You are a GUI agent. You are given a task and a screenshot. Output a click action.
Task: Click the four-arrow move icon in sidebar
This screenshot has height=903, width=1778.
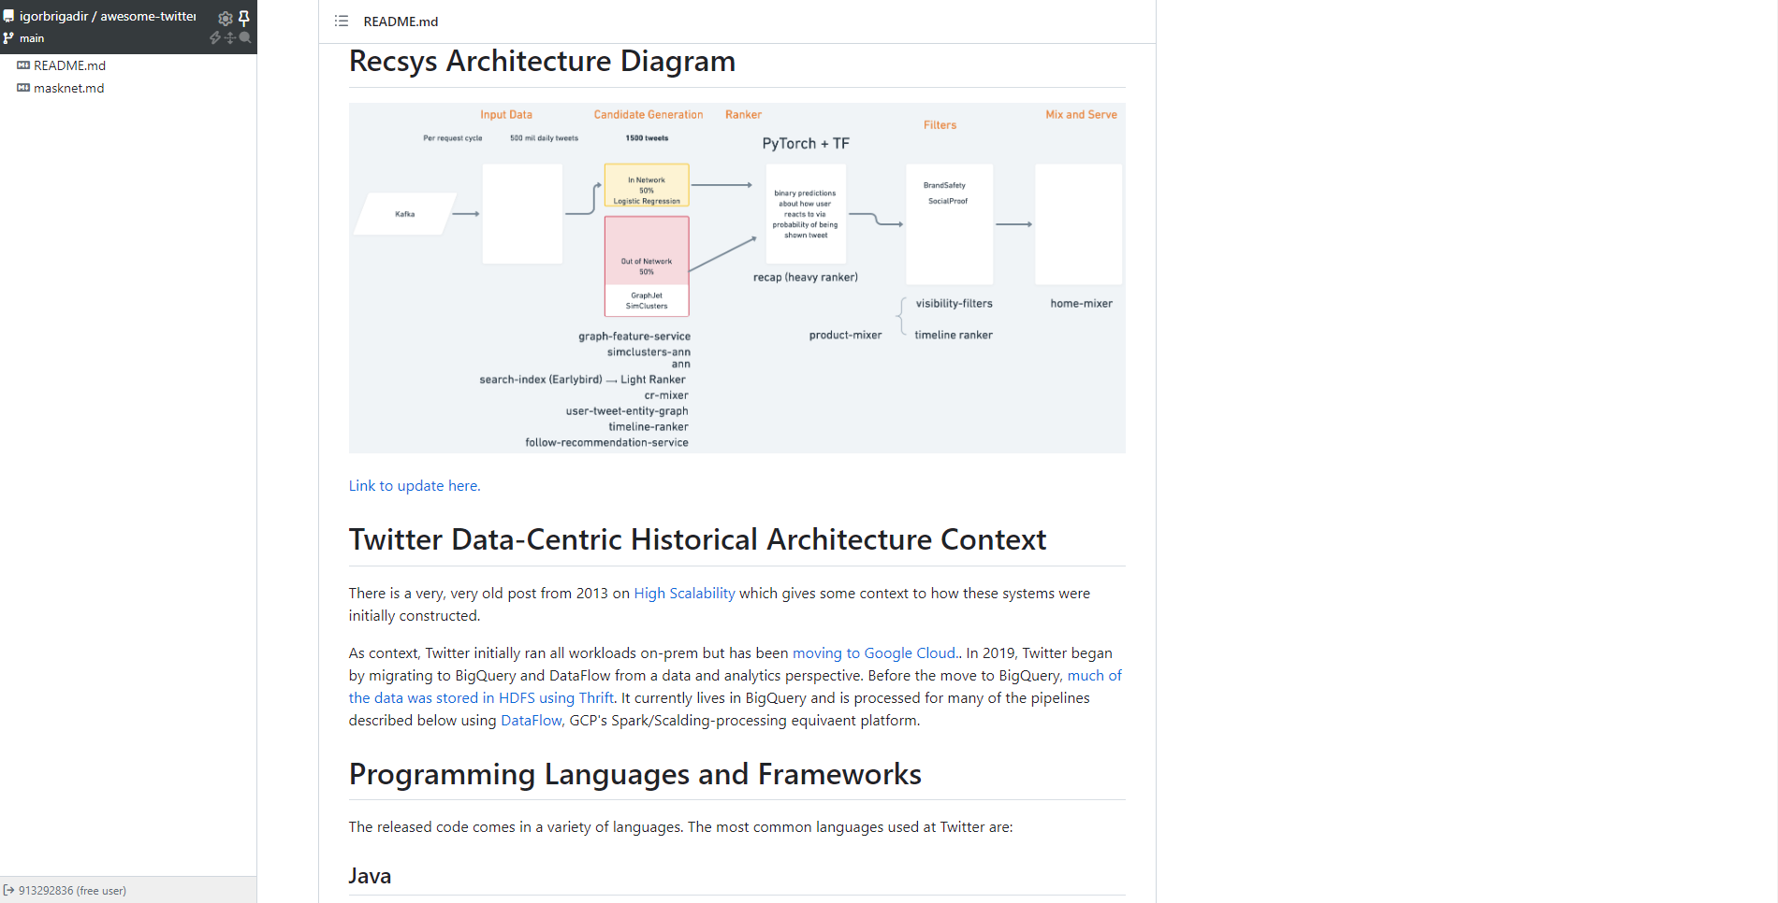tap(230, 38)
